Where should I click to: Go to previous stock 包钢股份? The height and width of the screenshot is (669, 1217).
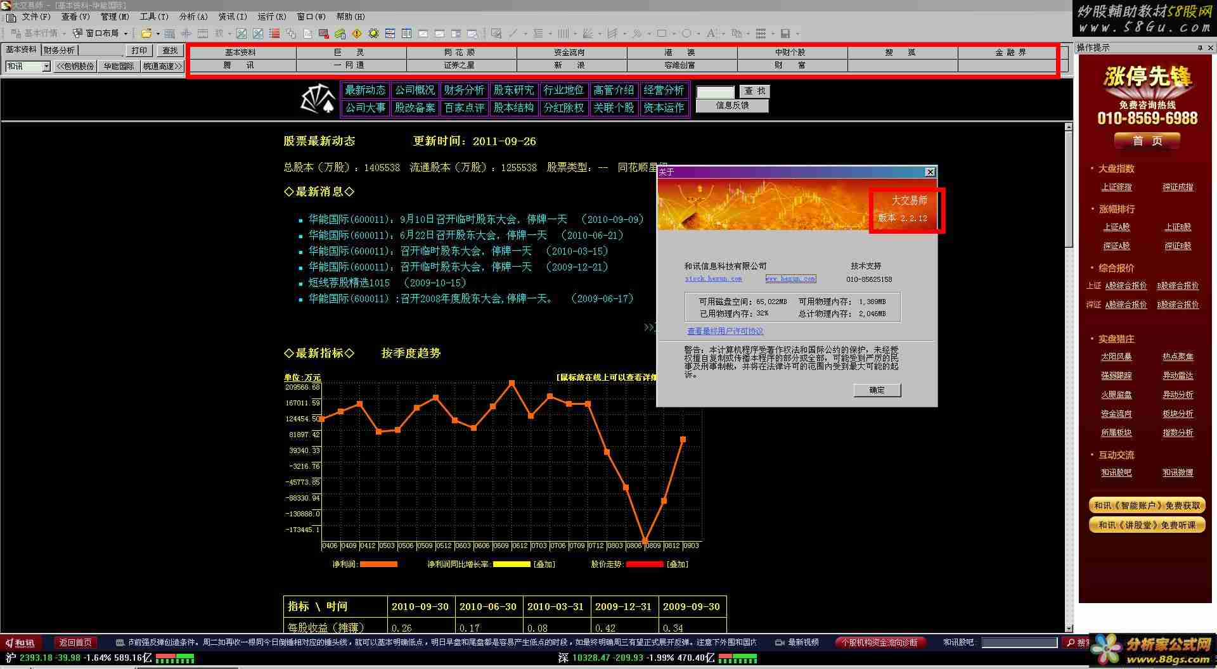[x=75, y=67]
